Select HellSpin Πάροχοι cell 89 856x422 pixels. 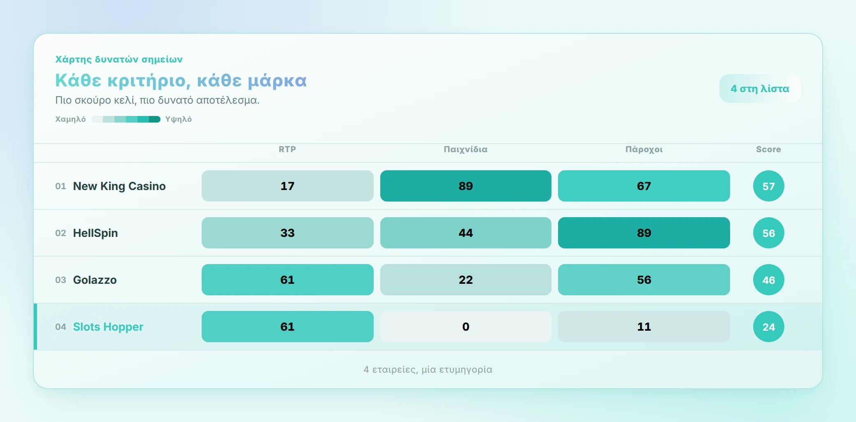point(644,233)
